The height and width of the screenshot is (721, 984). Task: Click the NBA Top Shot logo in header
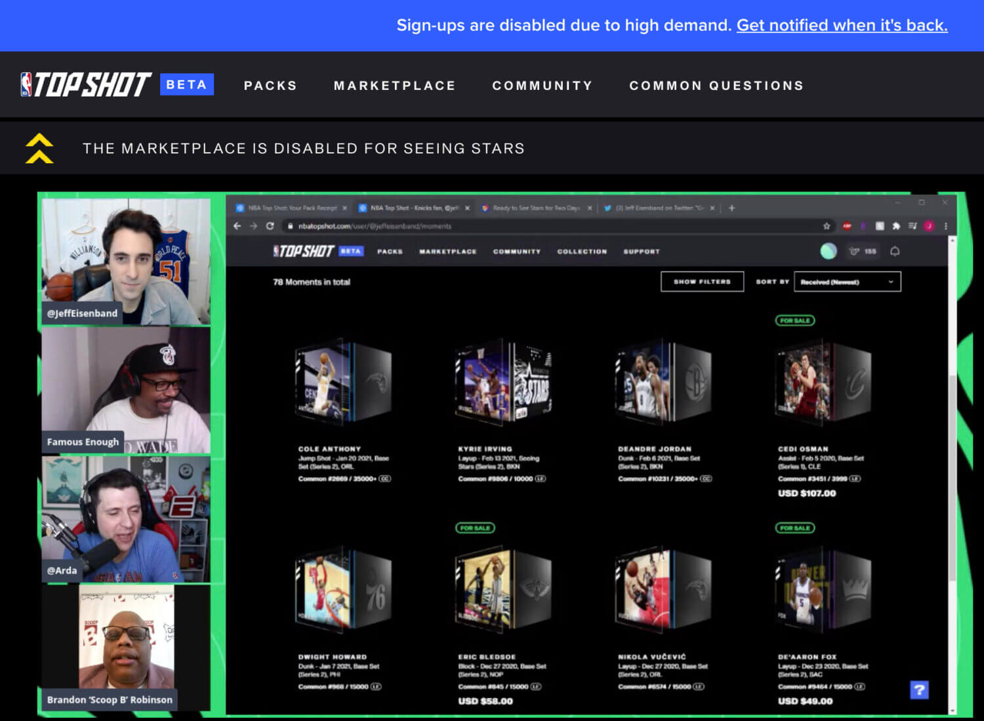(x=86, y=85)
